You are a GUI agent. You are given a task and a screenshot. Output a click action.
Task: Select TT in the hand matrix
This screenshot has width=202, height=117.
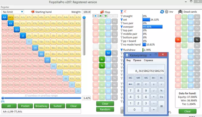pos(29,42)
